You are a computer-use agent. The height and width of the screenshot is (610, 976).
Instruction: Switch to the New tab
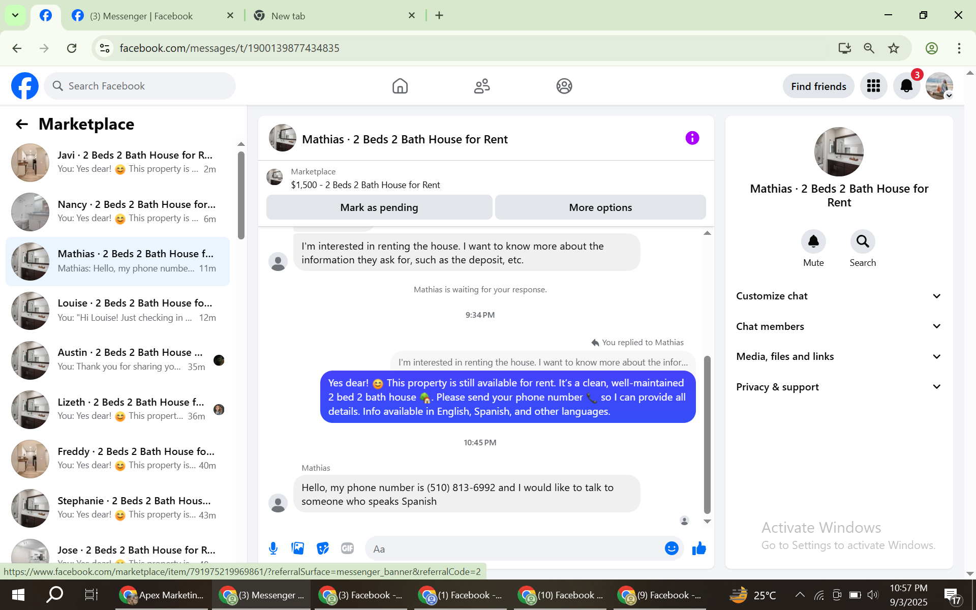point(335,16)
